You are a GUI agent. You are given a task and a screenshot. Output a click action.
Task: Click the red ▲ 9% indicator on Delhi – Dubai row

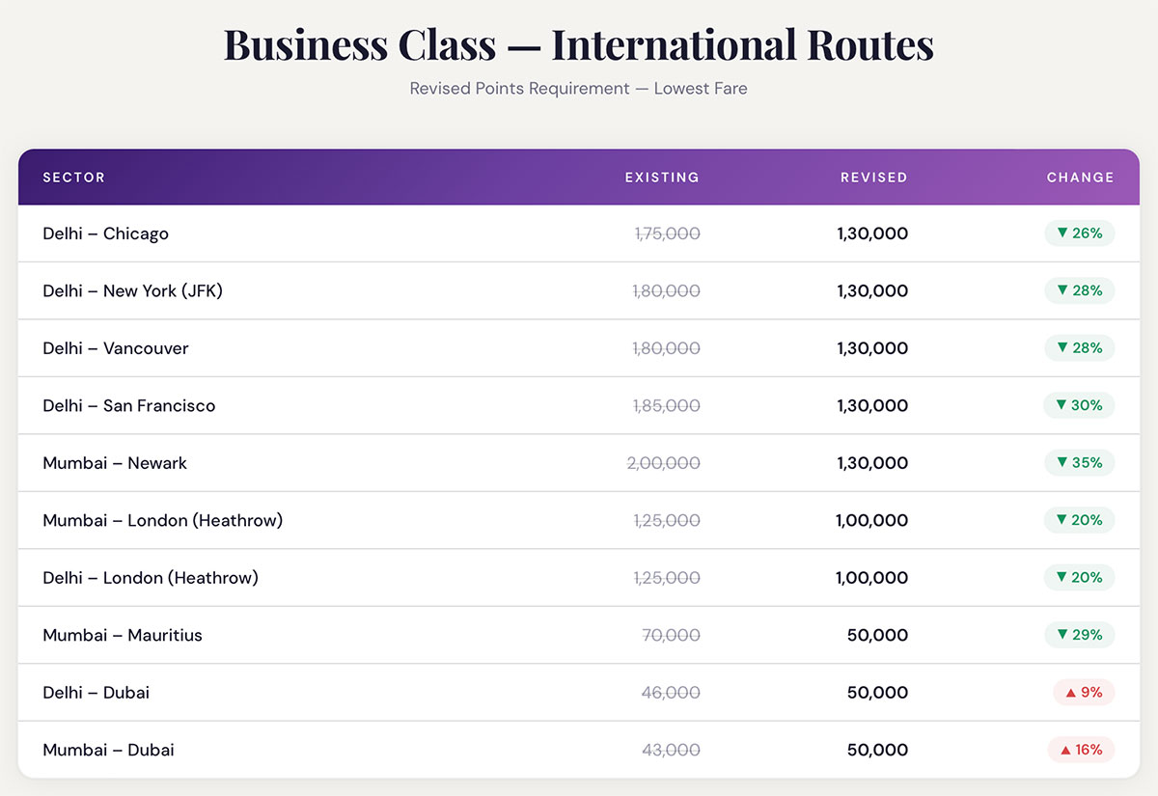[x=1082, y=692]
